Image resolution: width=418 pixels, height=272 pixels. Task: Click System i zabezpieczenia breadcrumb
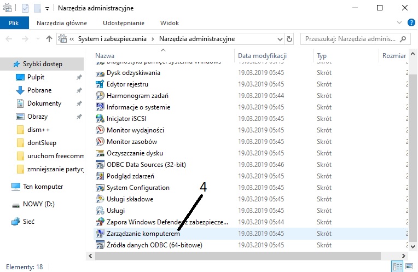(112, 39)
